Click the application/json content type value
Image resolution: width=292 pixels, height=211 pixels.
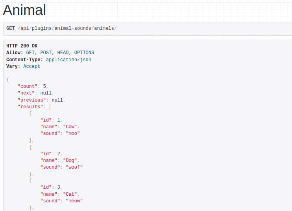(68, 60)
